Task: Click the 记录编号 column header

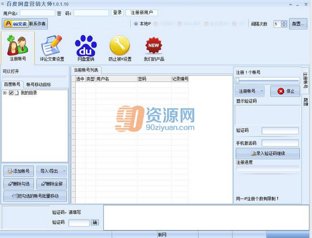Action: (180, 79)
